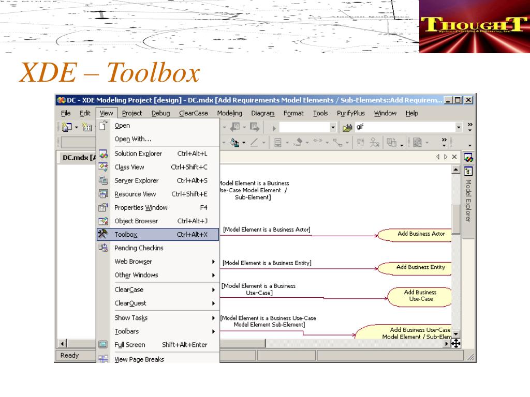
Task: Open the line color dropdown arrow
Action: (263, 143)
